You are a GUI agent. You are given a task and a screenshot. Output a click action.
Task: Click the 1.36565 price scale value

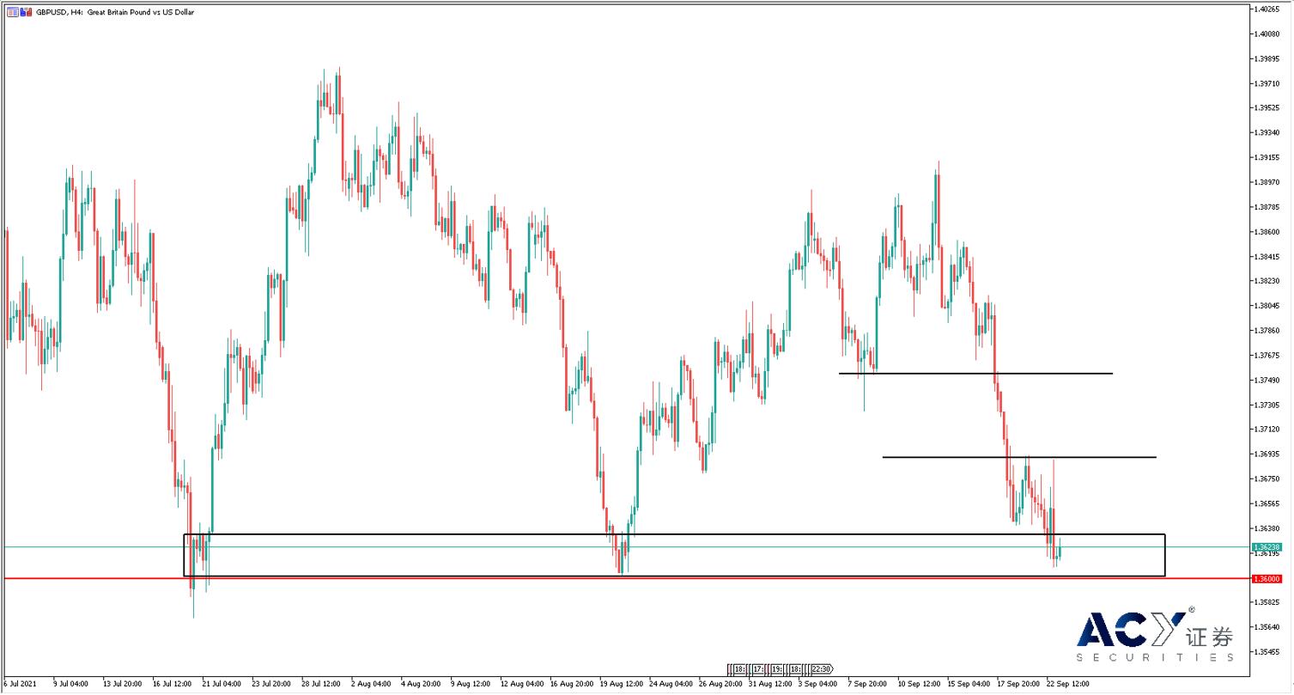point(1268,503)
